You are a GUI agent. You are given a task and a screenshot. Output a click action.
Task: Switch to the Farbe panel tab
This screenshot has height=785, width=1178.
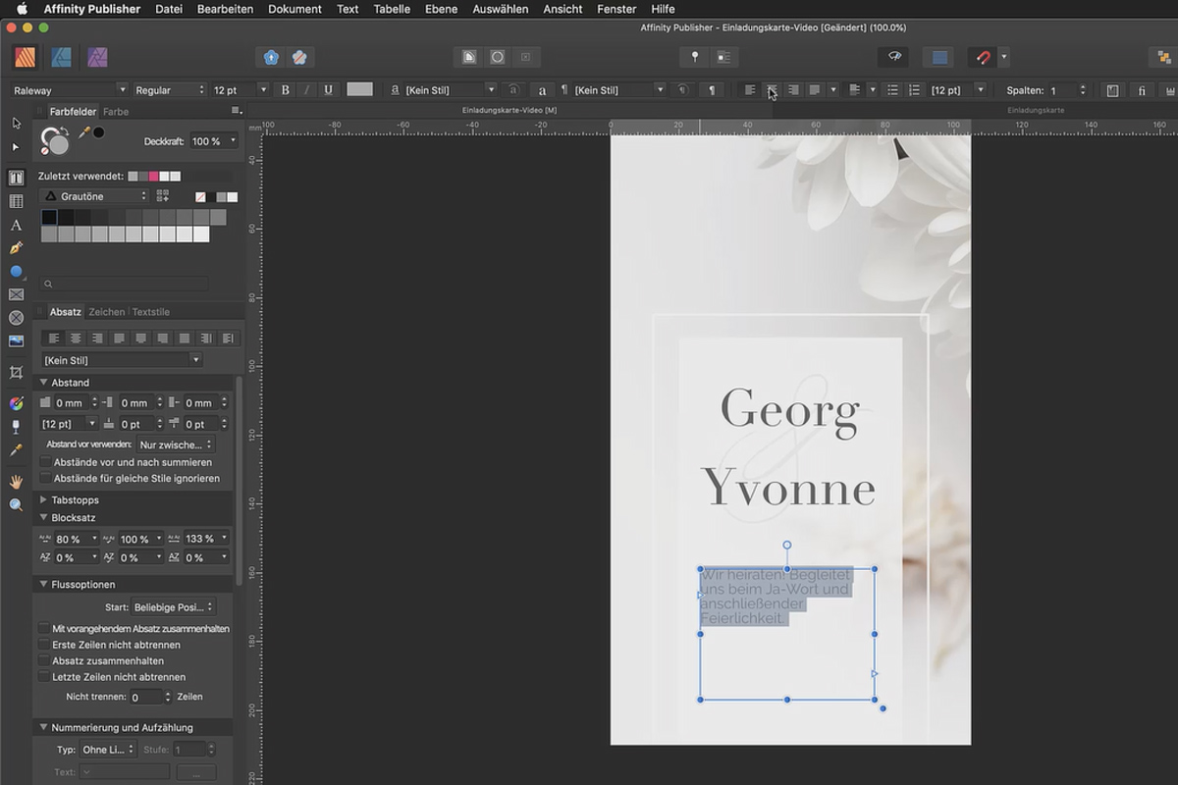pos(116,112)
